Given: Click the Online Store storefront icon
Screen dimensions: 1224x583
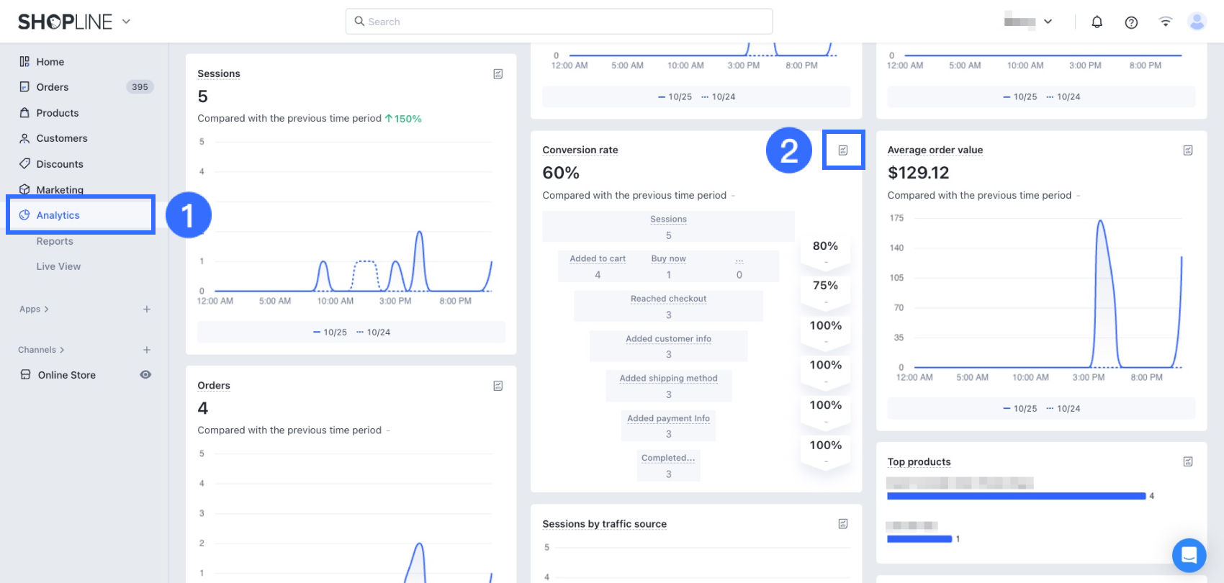Looking at the screenshot, I should (25, 375).
